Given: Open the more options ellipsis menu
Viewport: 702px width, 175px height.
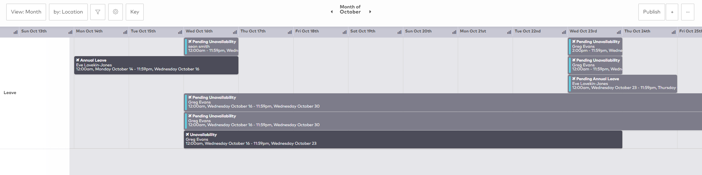Looking at the screenshot, I should 688,12.
